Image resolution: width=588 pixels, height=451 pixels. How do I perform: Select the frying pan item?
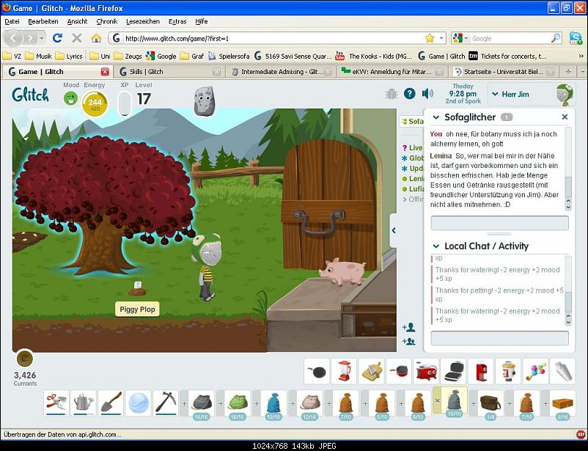click(315, 372)
